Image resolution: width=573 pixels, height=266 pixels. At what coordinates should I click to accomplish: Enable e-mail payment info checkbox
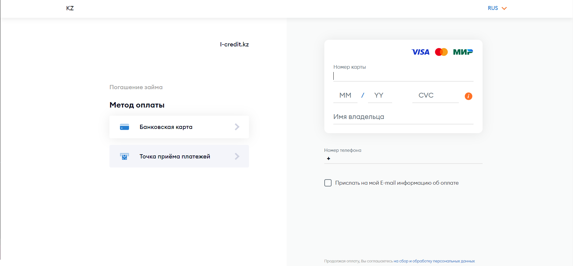click(328, 183)
